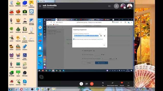Open the Skype hamburger menu
The height and width of the screenshot is (91, 163).
[x=40, y=6]
